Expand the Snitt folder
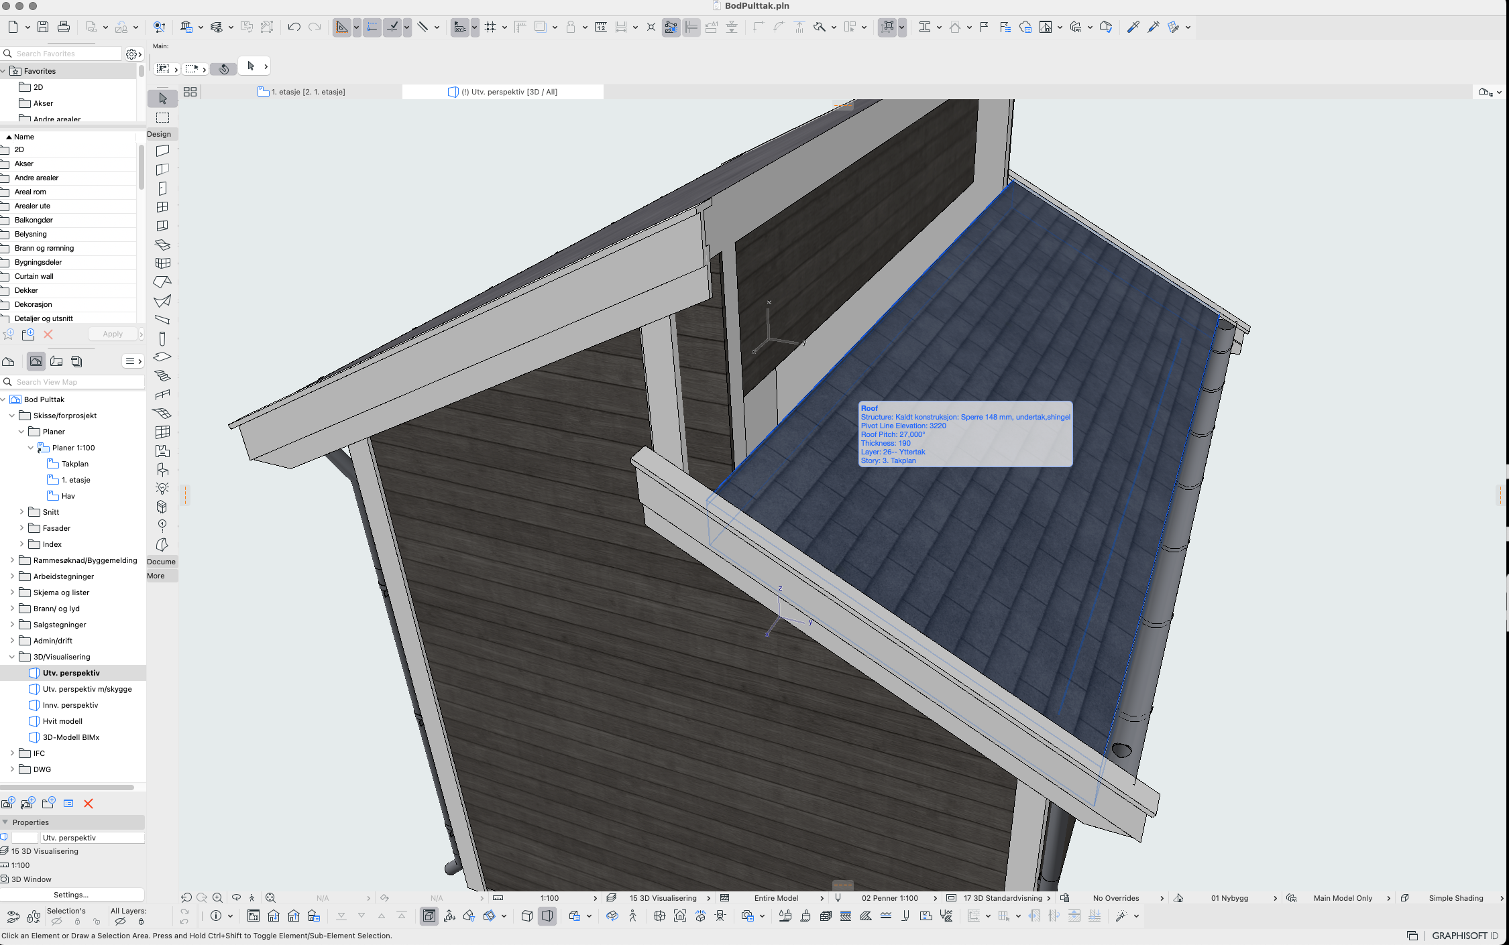Screen dimensions: 1509x945 point(21,512)
